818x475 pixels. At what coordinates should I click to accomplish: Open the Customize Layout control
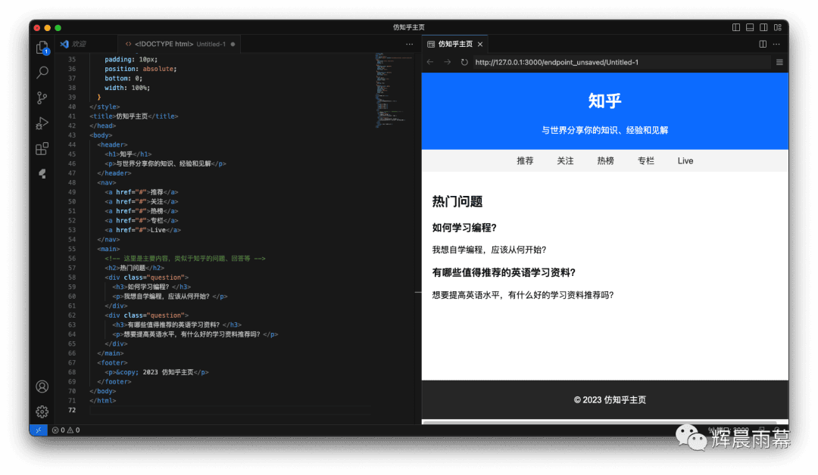point(778,27)
